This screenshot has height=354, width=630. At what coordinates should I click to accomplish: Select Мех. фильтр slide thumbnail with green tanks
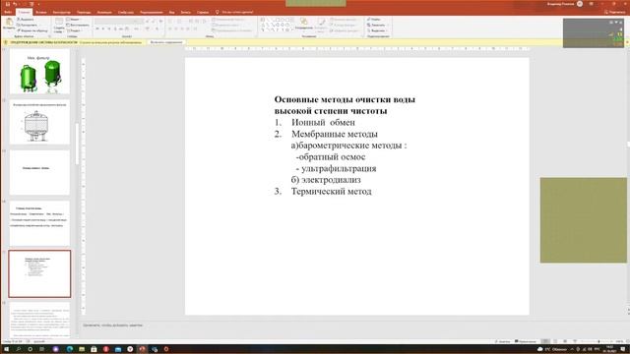[x=39, y=72]
